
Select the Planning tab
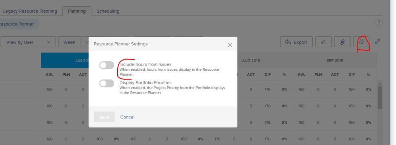[x=77, y=11]
